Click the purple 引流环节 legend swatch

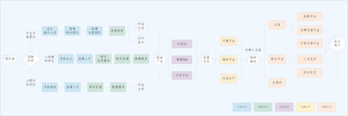[284, 107]
